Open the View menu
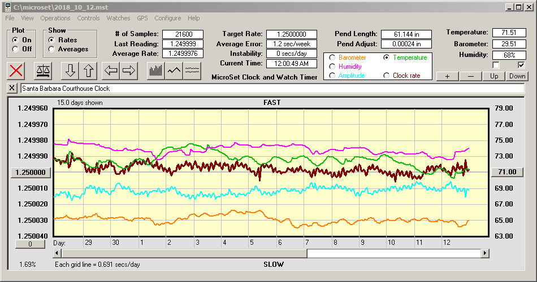This screenshot has width=537, height=282. point(27,18)
